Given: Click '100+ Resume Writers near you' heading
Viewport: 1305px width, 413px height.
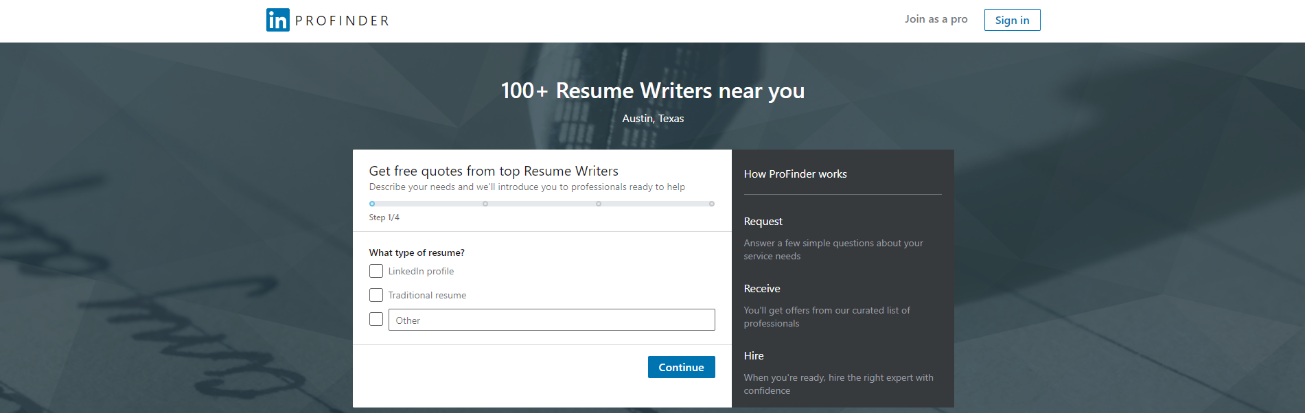Looking at the screenshot, I should [x=652, y=91].
